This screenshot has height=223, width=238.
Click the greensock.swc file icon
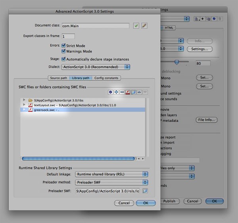pos(31,110)
